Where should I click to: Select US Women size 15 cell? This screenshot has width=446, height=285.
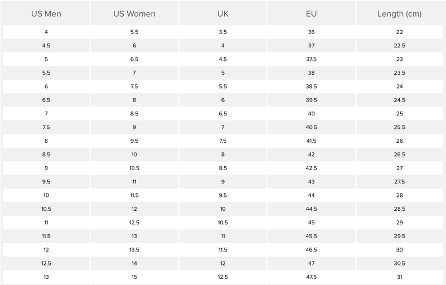(134, 277)
